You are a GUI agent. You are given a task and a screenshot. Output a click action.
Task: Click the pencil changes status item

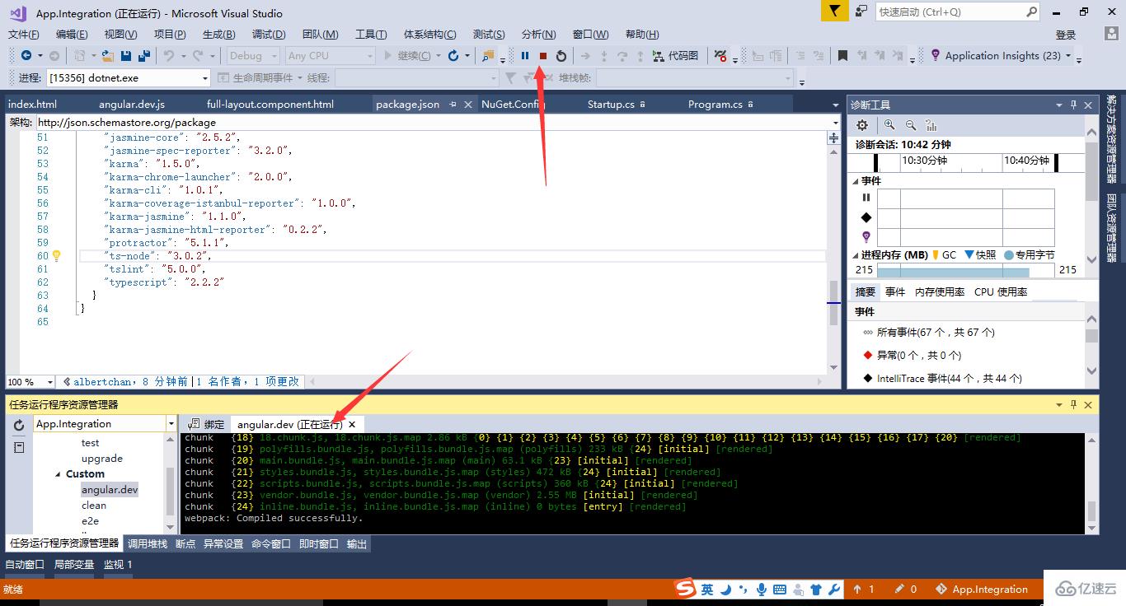[905, 589]
